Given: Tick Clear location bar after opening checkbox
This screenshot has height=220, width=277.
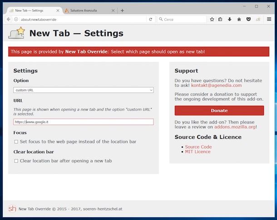Looking at the screenshot, I should [x=16, y=161].
